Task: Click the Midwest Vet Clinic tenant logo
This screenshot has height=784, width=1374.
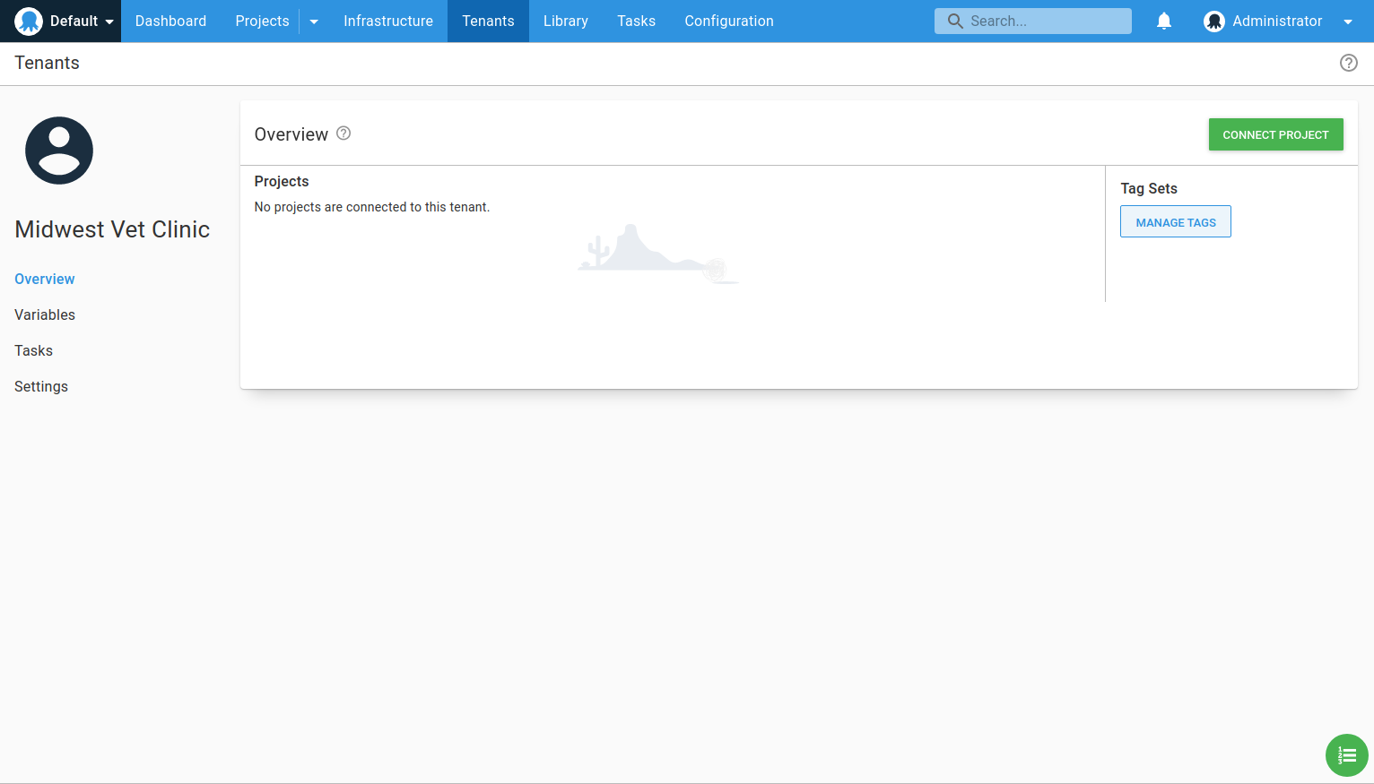Action: tap(59, 151)
